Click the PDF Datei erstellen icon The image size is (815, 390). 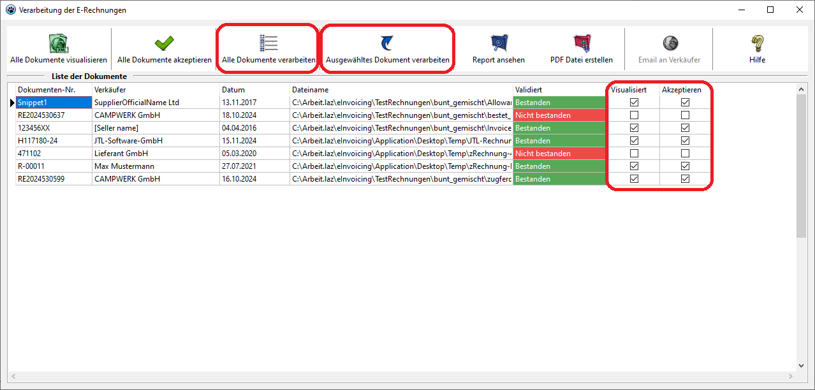pos(581,43)
